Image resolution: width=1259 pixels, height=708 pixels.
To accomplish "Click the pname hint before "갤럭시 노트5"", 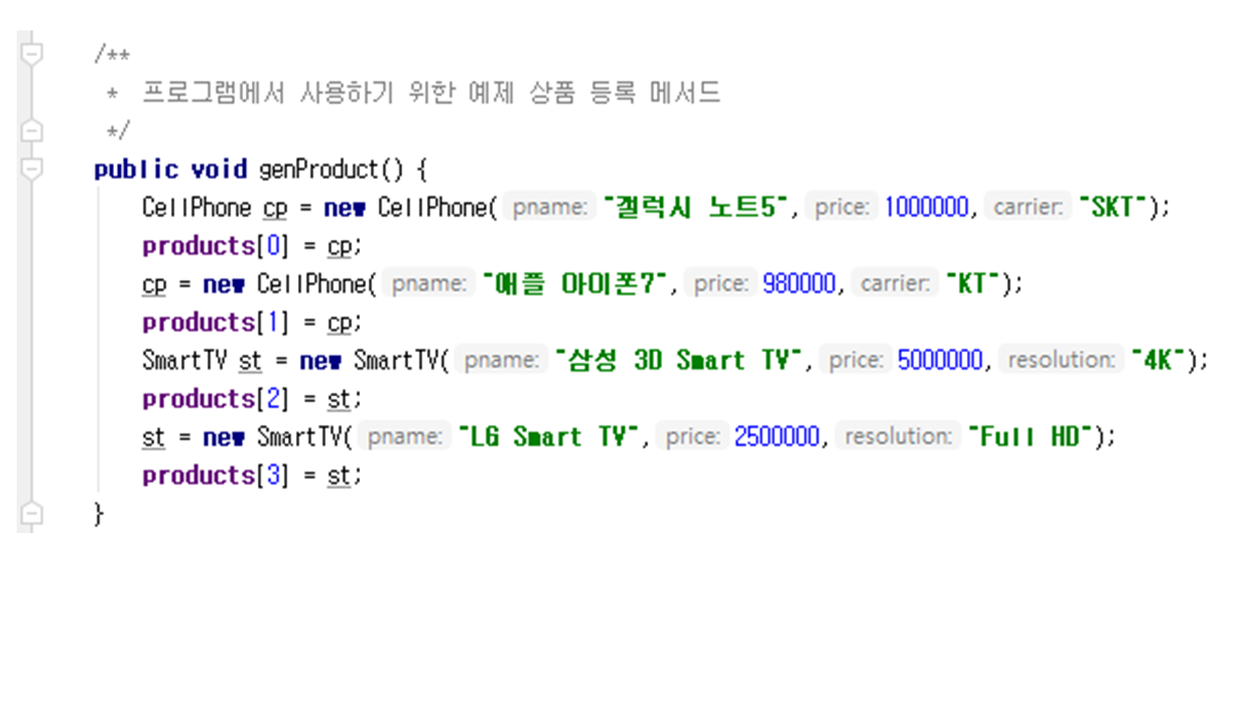I will coord(550,207).
